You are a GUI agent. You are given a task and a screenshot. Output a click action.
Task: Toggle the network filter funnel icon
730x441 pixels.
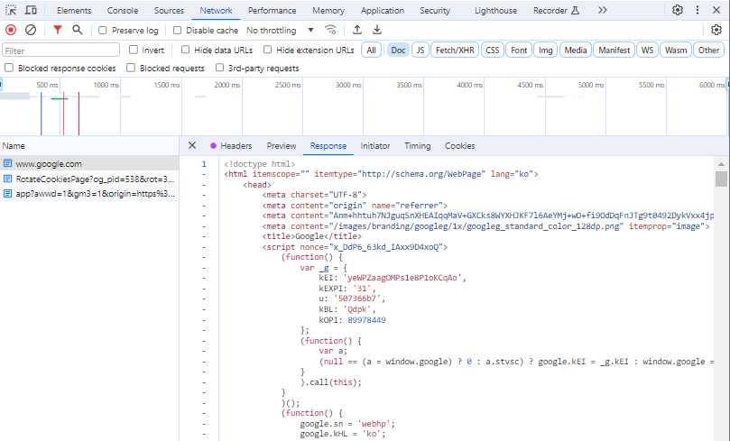[57, 30]
